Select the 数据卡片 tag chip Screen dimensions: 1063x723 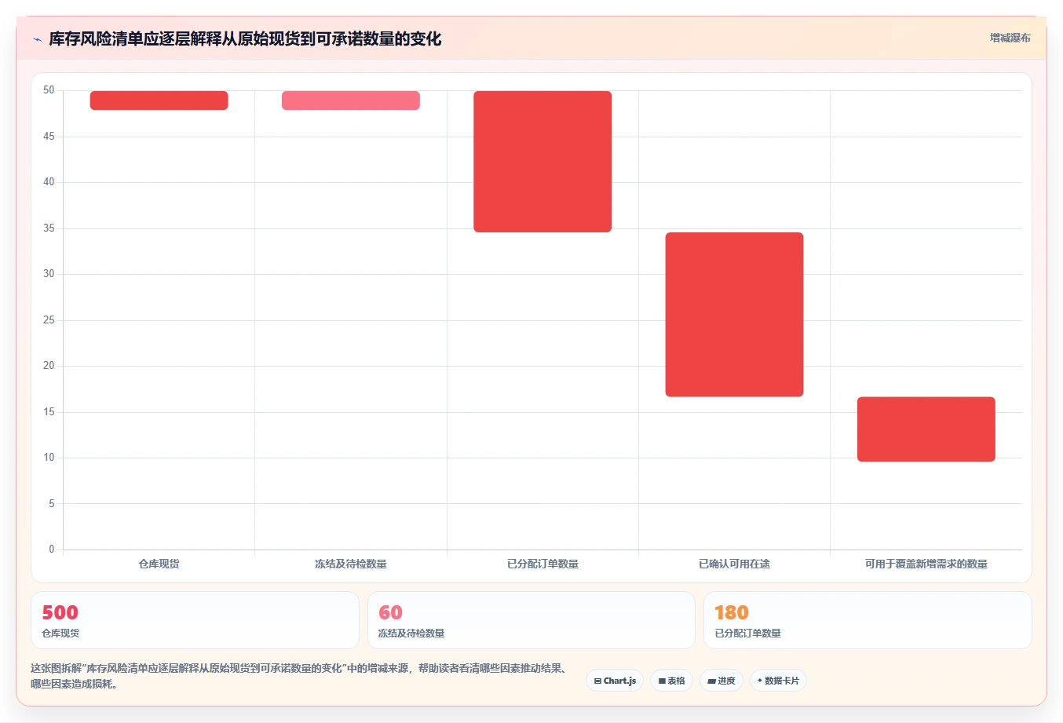[x=778, y=681]
